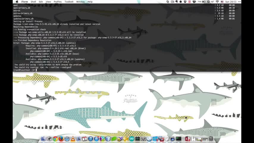Click the 'Setting up Install Process' line
Screen dimensions: 254x143
(x=28, y=21)
